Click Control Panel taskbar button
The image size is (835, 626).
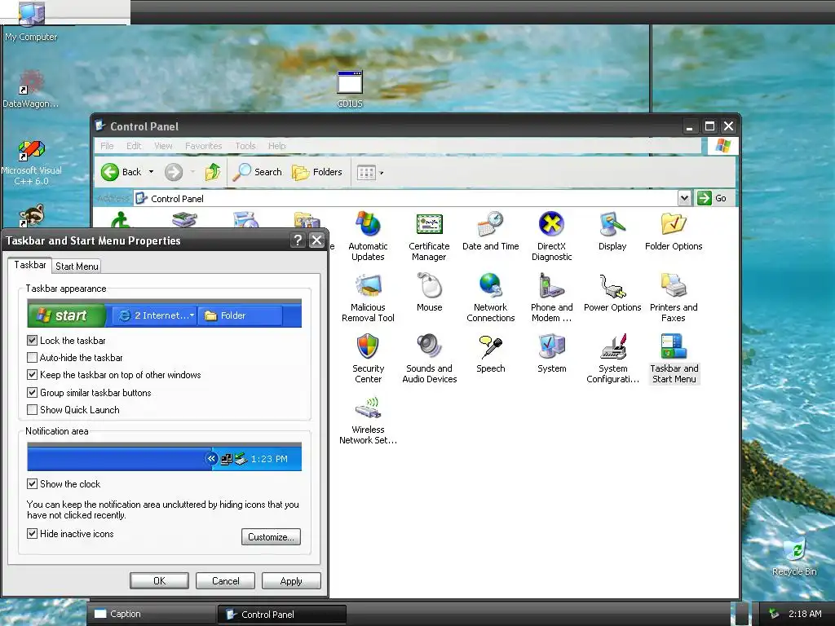point(282,614)
